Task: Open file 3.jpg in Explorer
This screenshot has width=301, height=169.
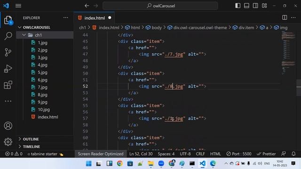Action: 42,57
